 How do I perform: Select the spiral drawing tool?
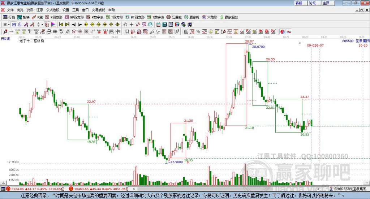[36, 31]
